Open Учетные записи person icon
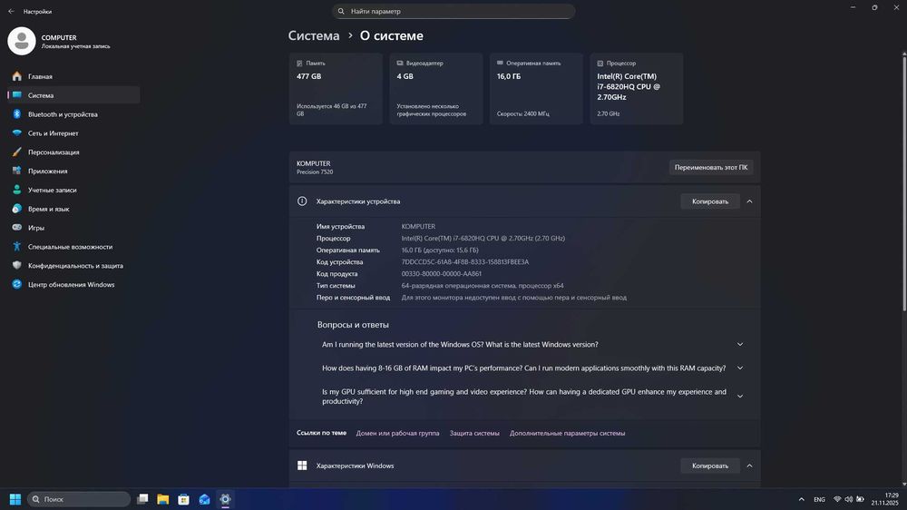907x510 pixels. click(16, 190)
